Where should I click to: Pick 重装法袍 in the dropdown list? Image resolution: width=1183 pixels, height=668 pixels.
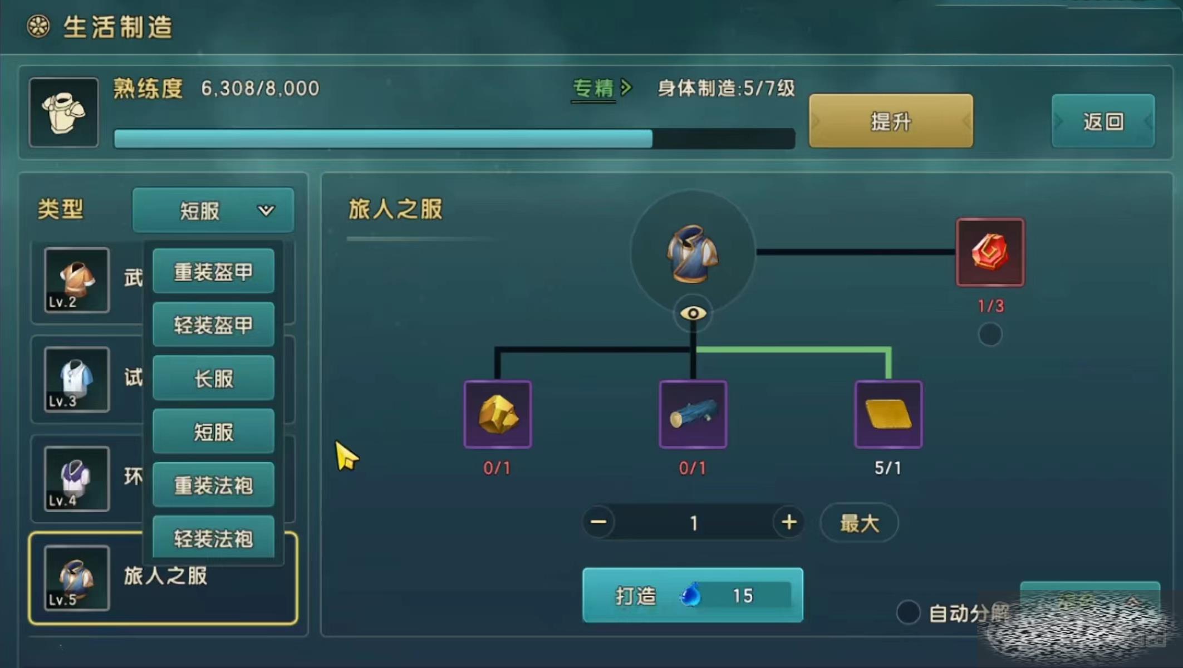coord(214,485)
